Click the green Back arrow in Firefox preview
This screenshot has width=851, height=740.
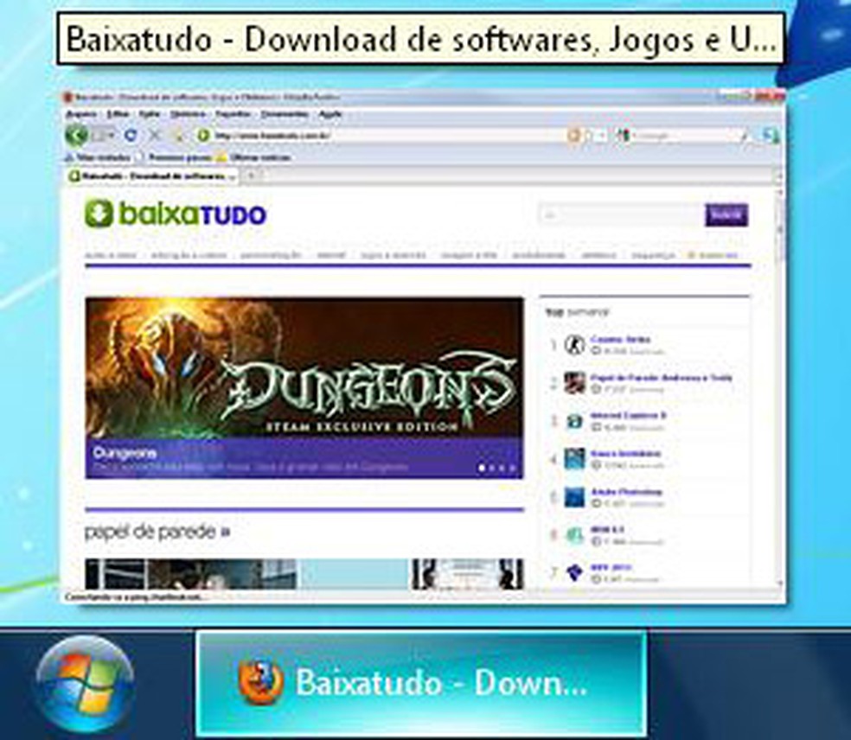pyautogui.click(x=76, y=135)
